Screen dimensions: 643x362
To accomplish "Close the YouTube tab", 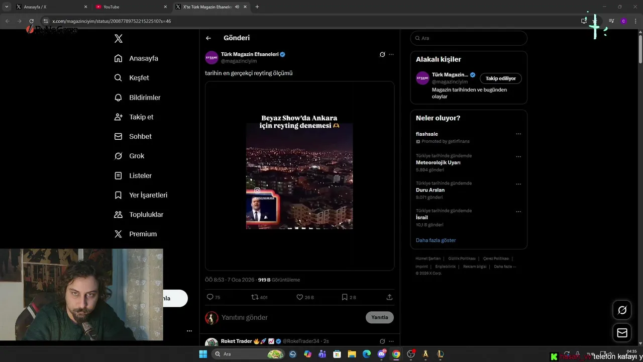I will pyautogui.click(x=165, y=7).
